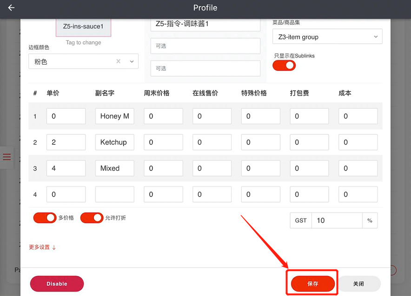Go back using the header arrow
The width and height of the screenshot is (411, 296).
pyautogui.click(x=11, y=8)
